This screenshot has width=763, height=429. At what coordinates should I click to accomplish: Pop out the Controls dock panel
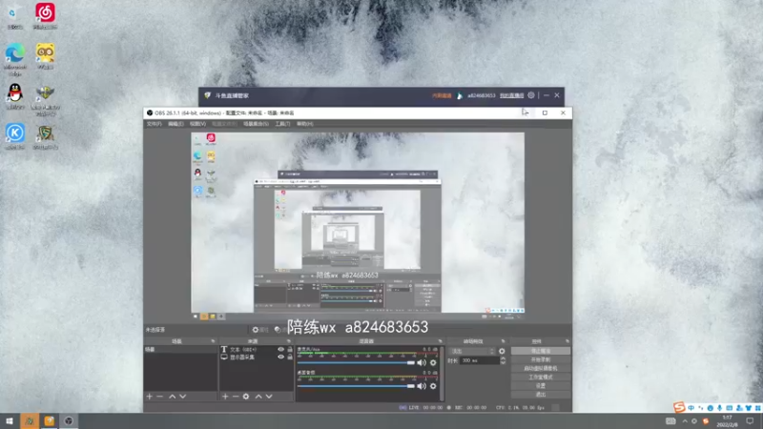point(567,341)
